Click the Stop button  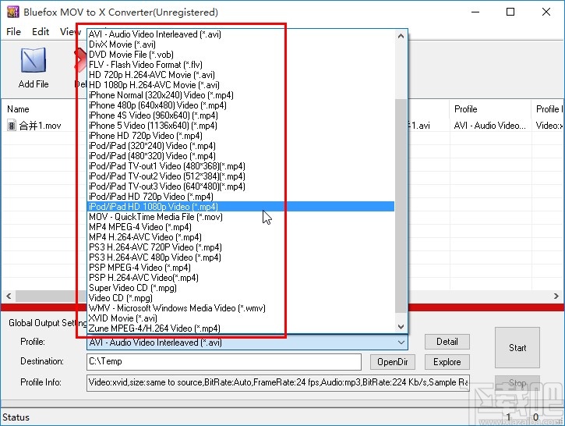coord(517,383)
